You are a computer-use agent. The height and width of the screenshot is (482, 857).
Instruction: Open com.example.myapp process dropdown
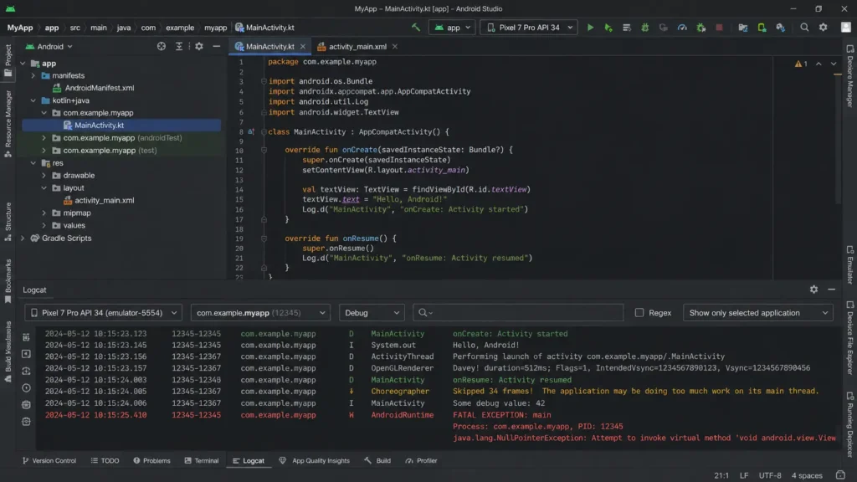coord(260,313)
